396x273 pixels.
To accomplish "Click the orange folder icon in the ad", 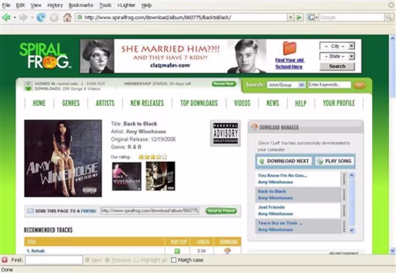I will (289, 48).
